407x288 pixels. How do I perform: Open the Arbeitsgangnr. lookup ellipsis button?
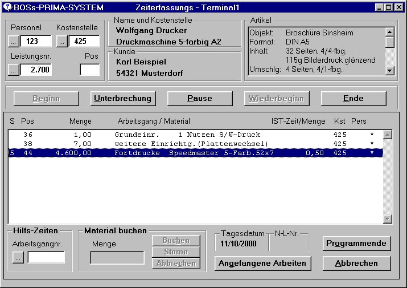coord(18,258)
